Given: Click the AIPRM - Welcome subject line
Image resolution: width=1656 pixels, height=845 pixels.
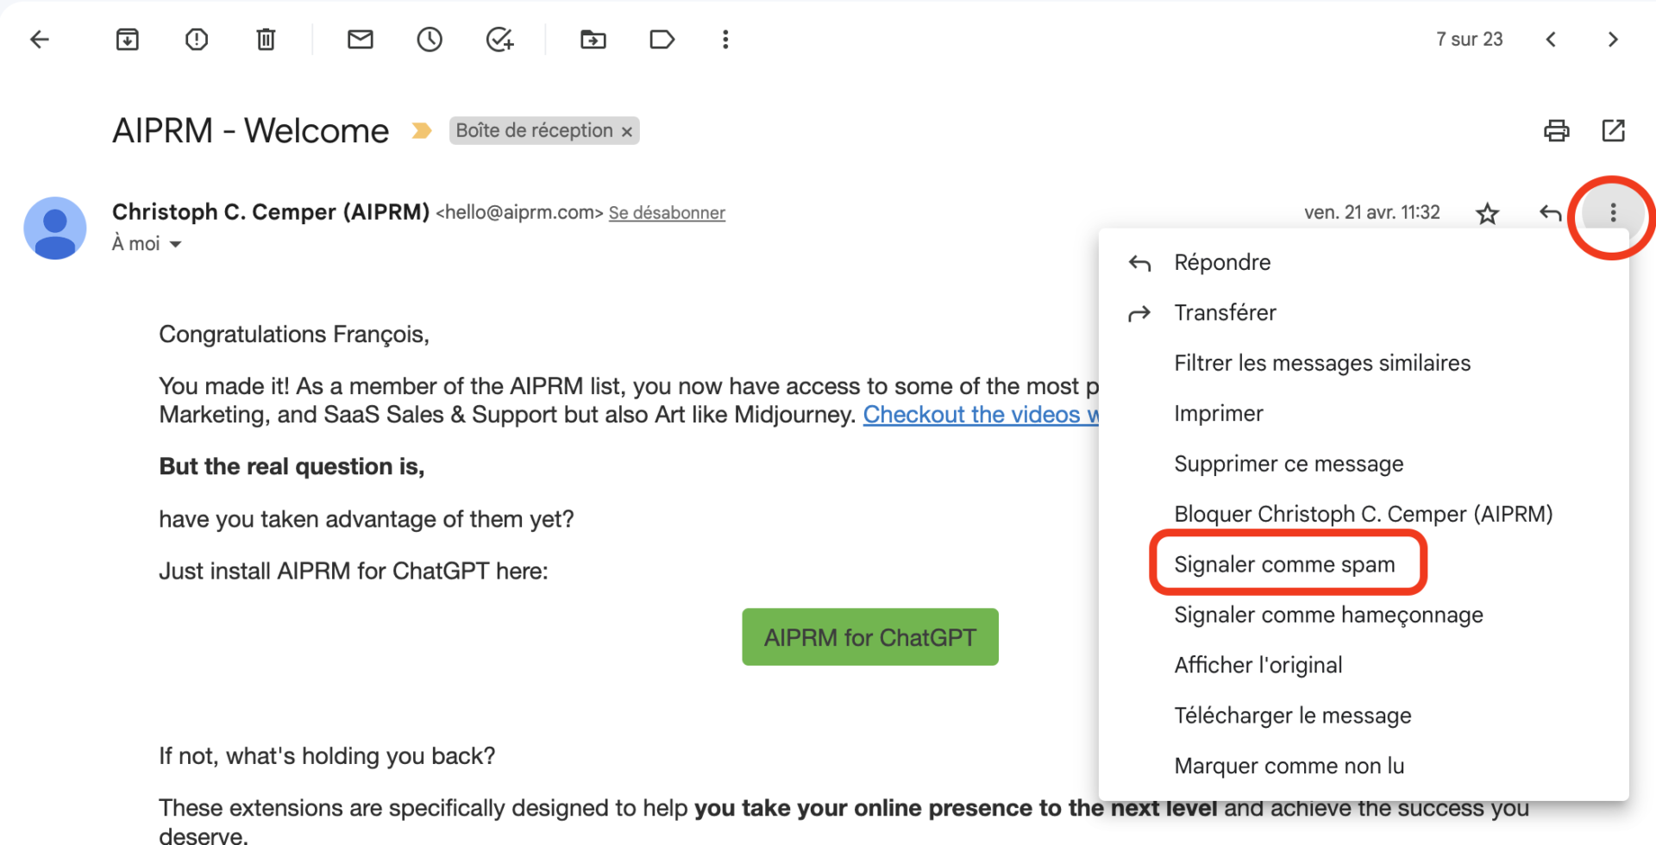Looking at the screenshot, I should pos(250,131).
